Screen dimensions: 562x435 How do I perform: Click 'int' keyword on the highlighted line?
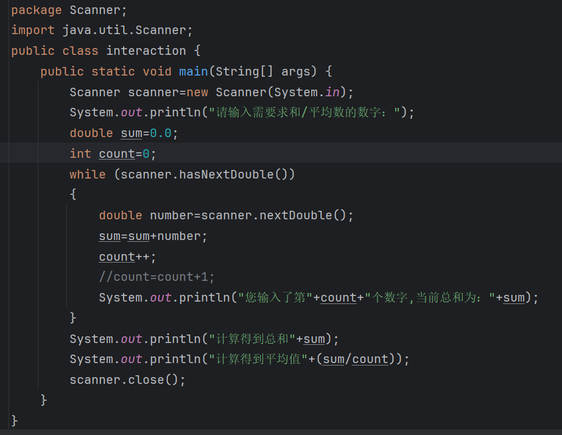tap(80, 154)
